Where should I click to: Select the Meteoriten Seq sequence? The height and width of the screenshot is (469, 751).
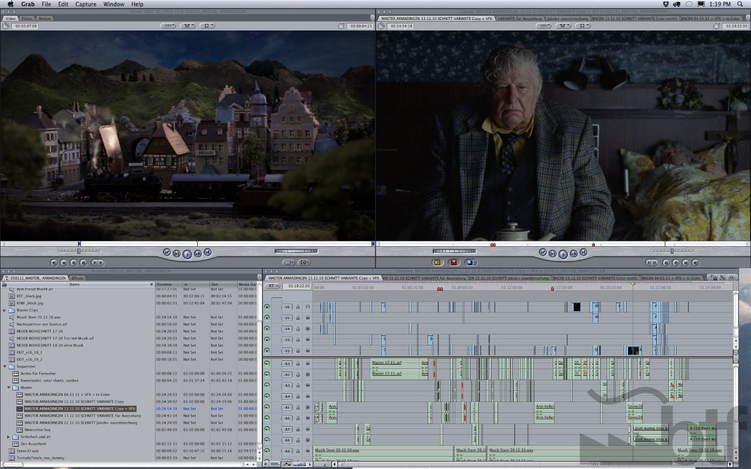click(x=40, y=430)
